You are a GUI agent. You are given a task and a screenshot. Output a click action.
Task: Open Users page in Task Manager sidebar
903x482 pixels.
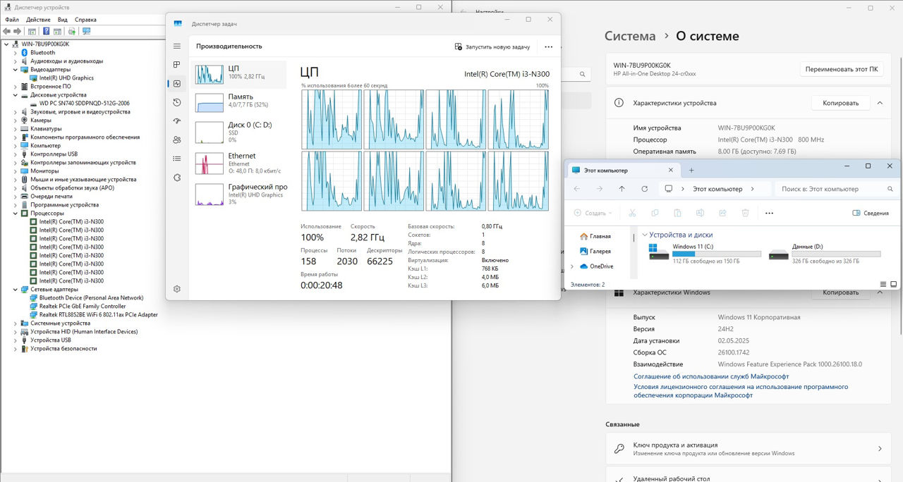point(177,140)
